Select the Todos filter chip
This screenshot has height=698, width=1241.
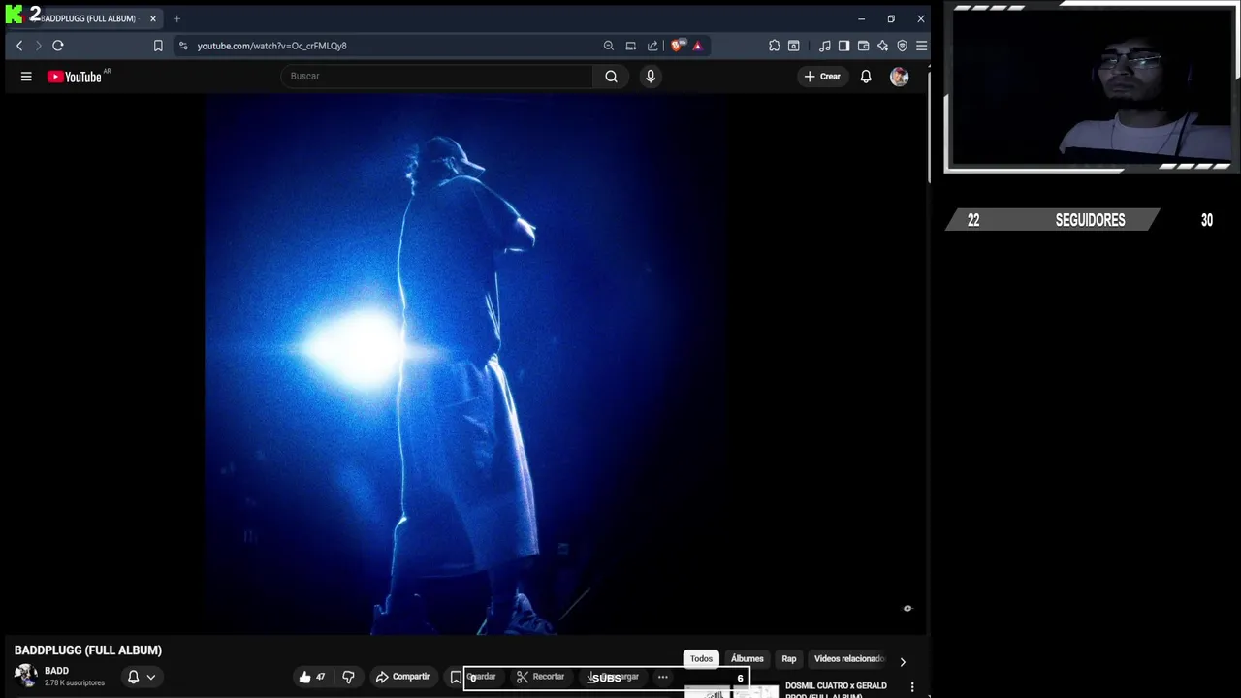pyautogui.click(x=701, y=659)
